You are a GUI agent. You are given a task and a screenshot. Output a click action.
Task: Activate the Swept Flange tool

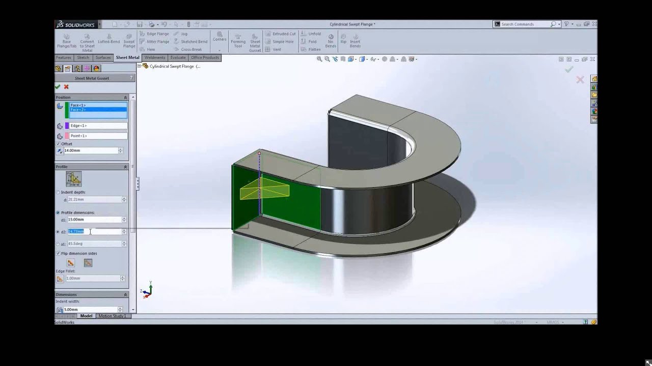129,41
